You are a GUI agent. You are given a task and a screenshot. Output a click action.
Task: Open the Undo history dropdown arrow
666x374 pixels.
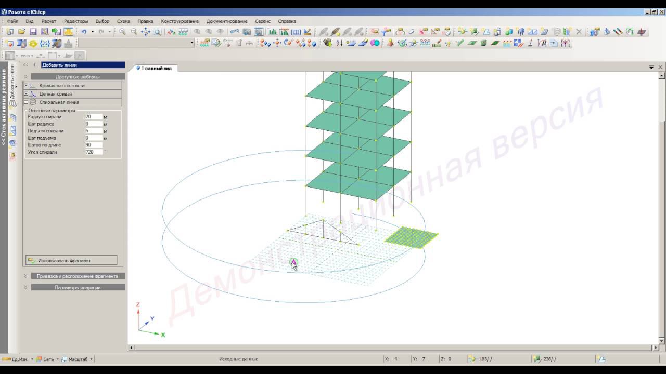(93, 32)
